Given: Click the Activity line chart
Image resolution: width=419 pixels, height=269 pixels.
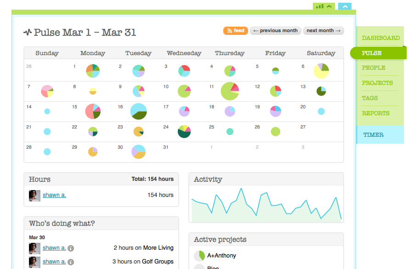Looking at the screenshot, I should (x=266, y=205).
